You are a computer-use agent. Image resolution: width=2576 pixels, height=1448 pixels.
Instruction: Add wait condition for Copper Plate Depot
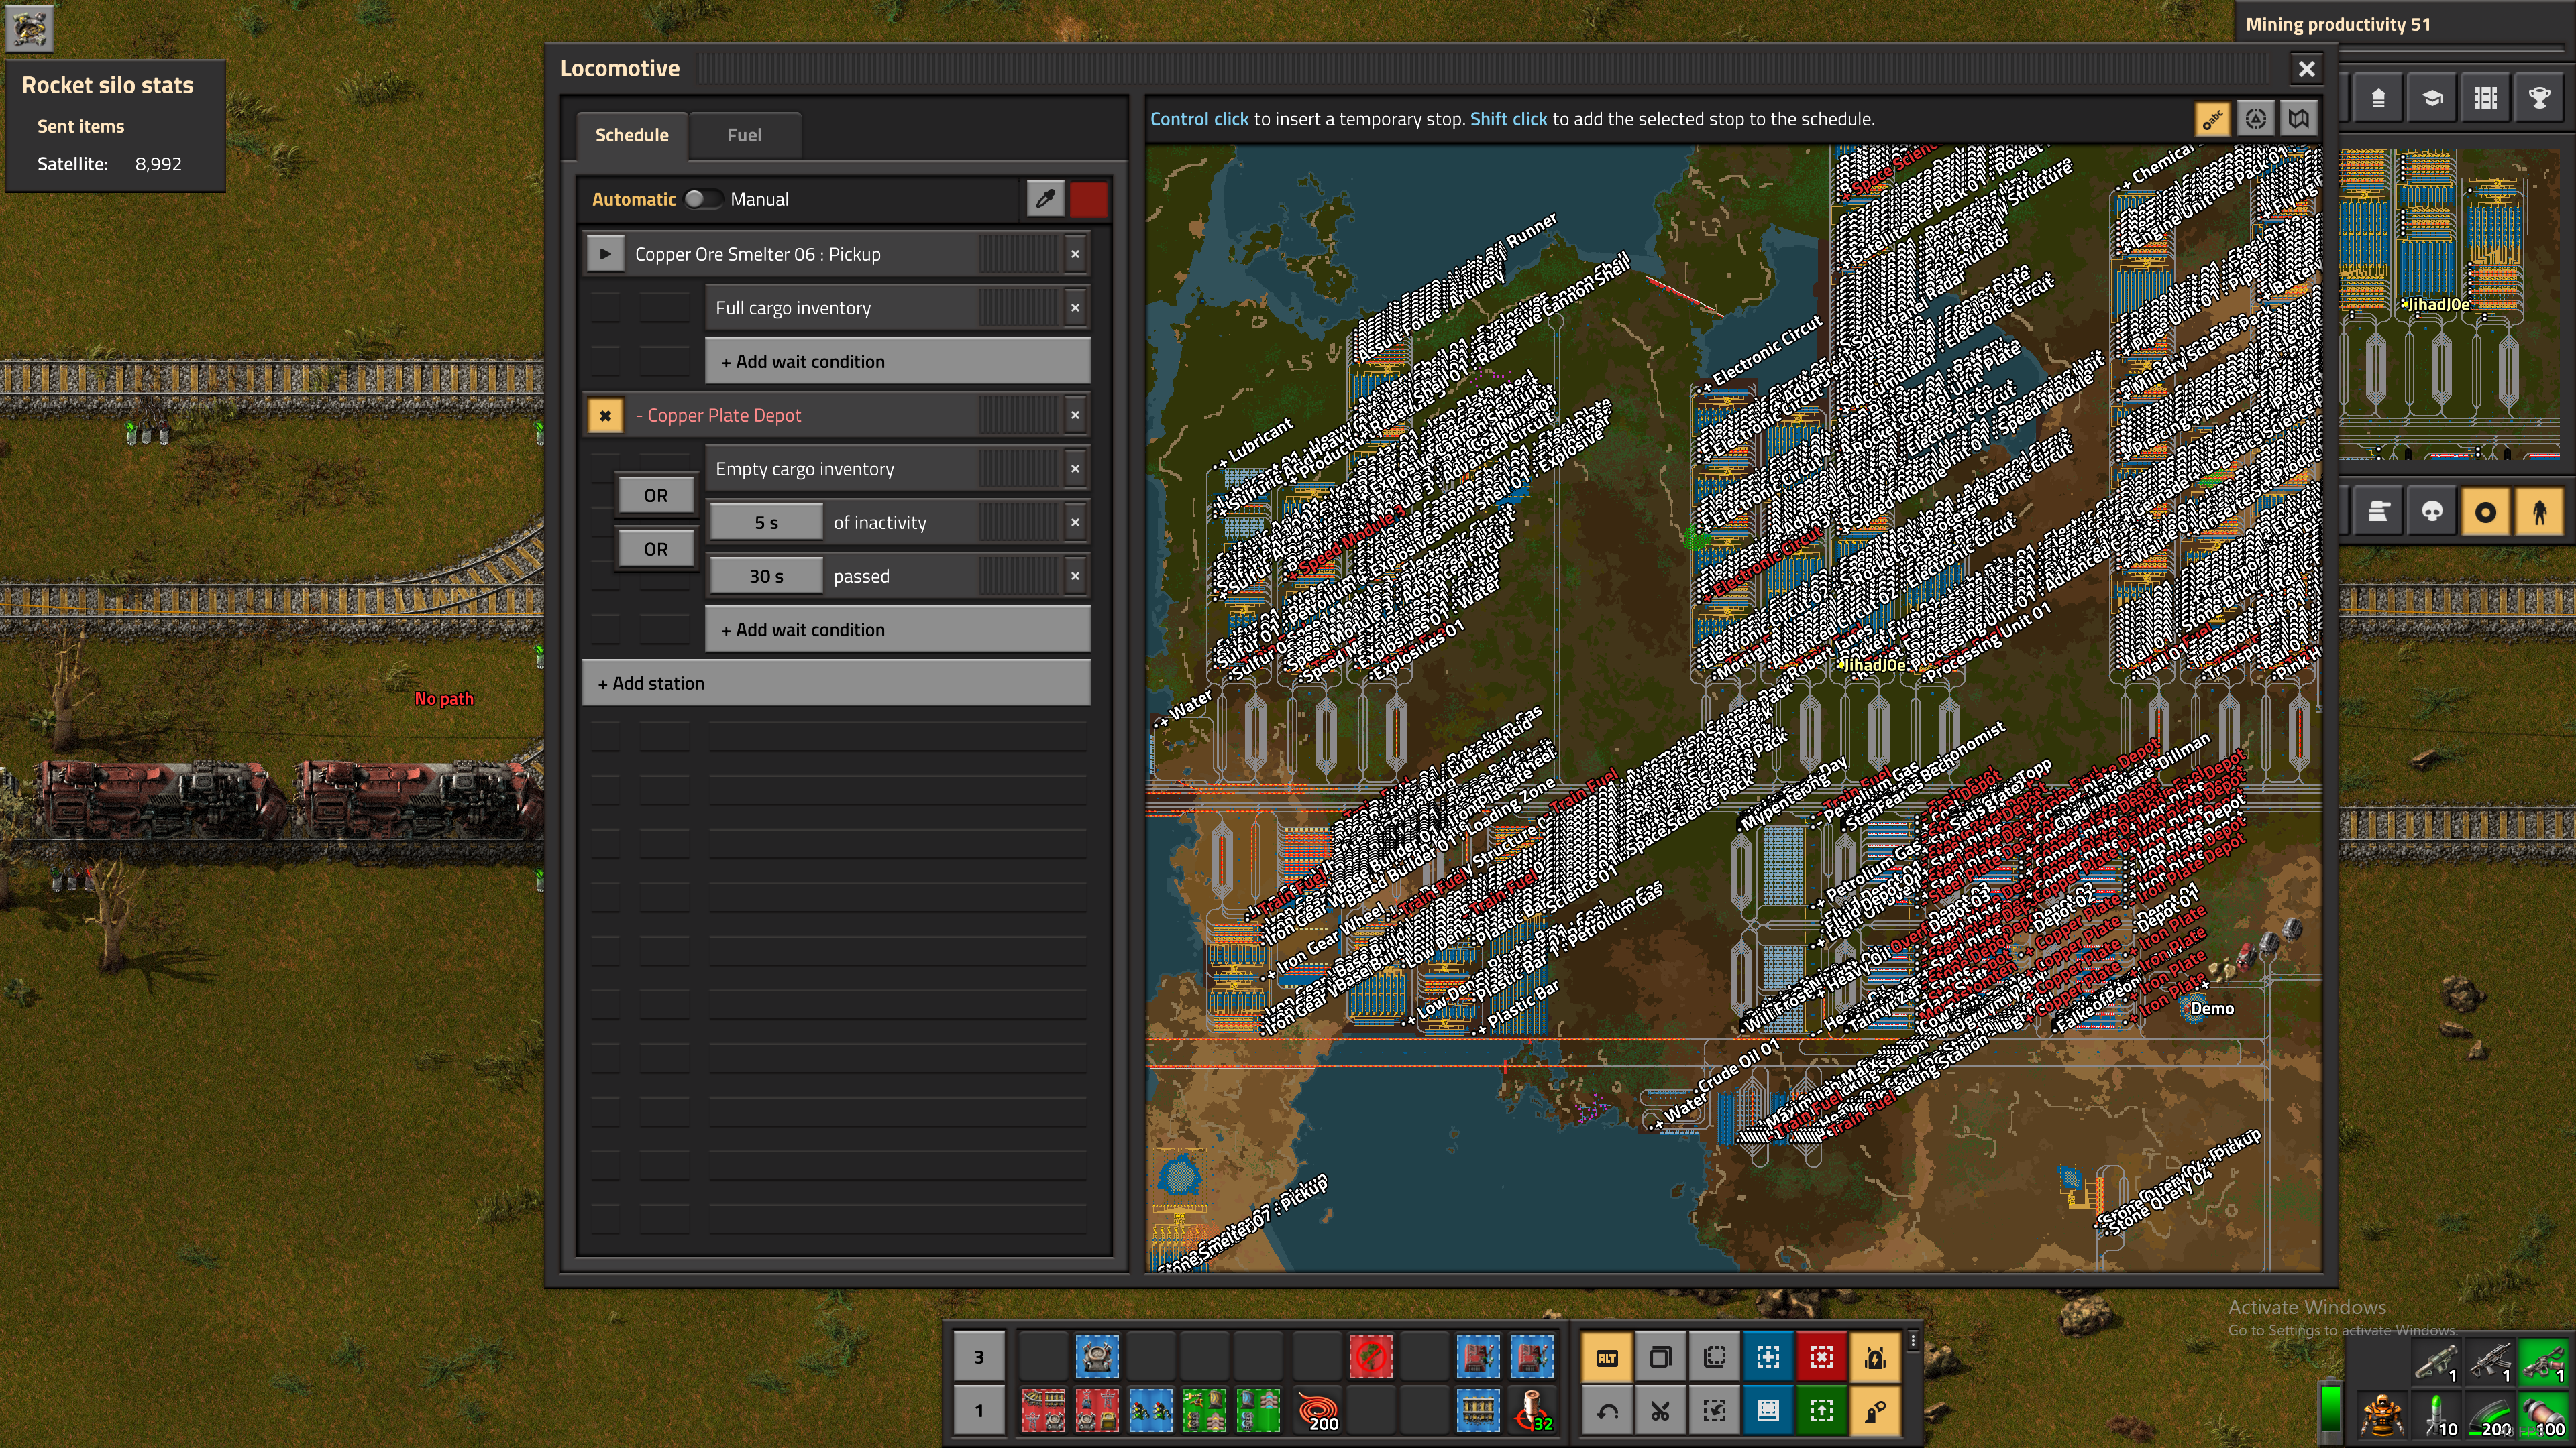(897, 629)
